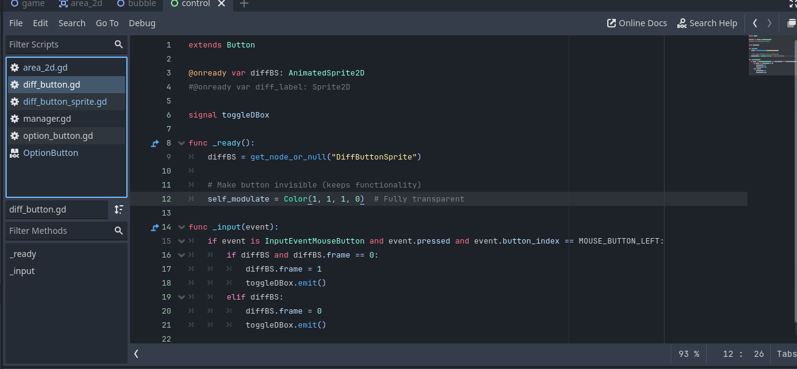The image size is (797, 369).
Task: Collapse the _ready function fold arrow
Action: coord(181,144)
